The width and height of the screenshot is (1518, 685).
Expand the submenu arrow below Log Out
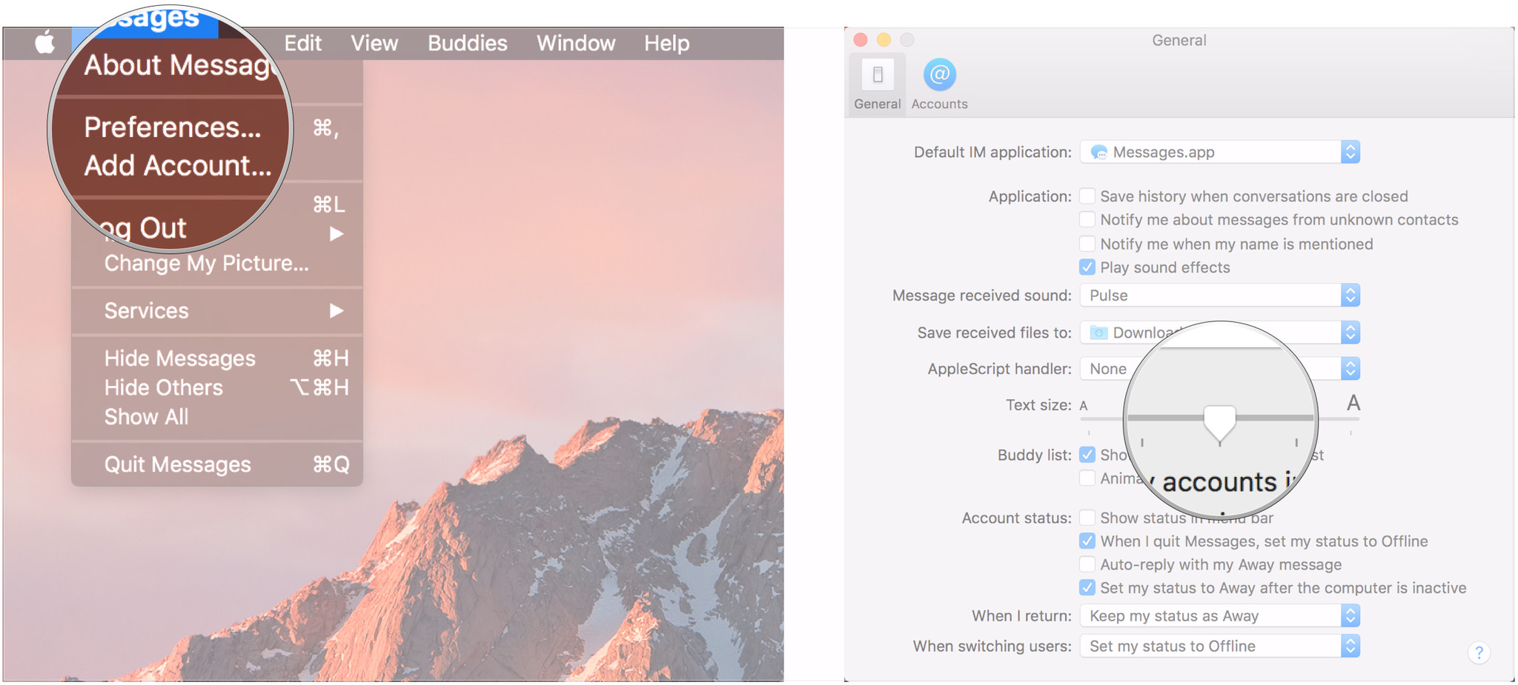tap(337, 234)
